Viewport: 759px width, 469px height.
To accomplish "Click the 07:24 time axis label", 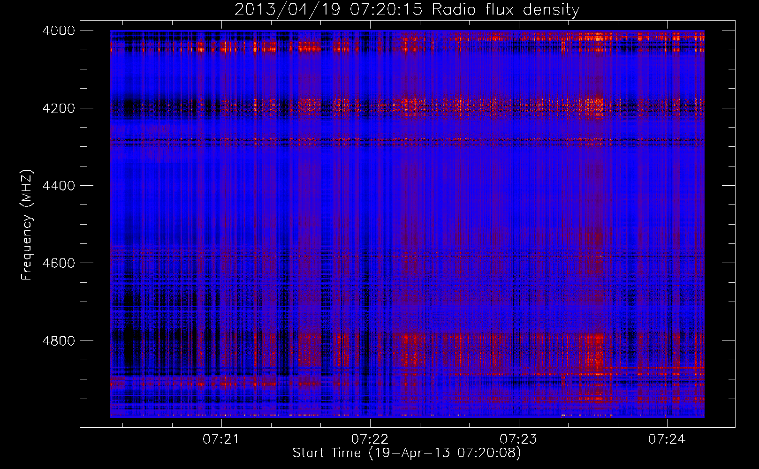I will coord(667,439).
